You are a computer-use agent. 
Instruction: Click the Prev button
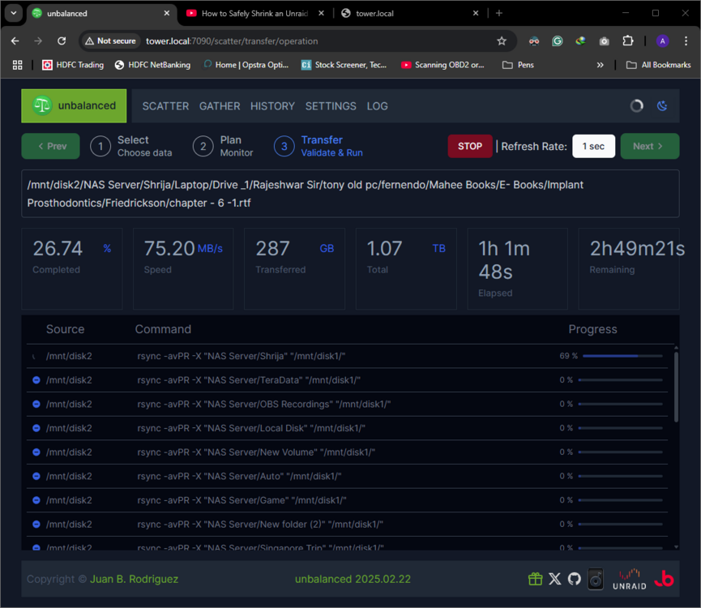[50, 146]
